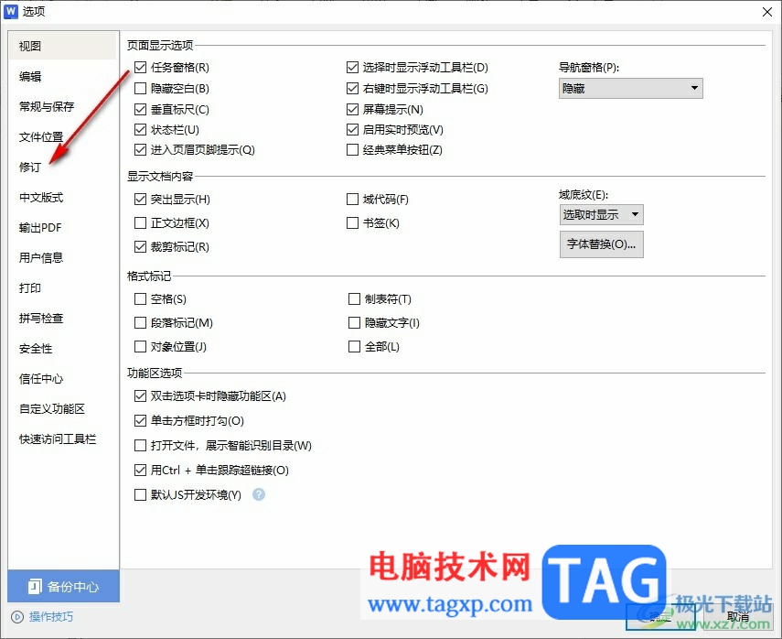The width and height of the screenshot is (782, 639).
Task: Toggle 裁剪标记(R) checkbox
Action: tap(140, 246)
